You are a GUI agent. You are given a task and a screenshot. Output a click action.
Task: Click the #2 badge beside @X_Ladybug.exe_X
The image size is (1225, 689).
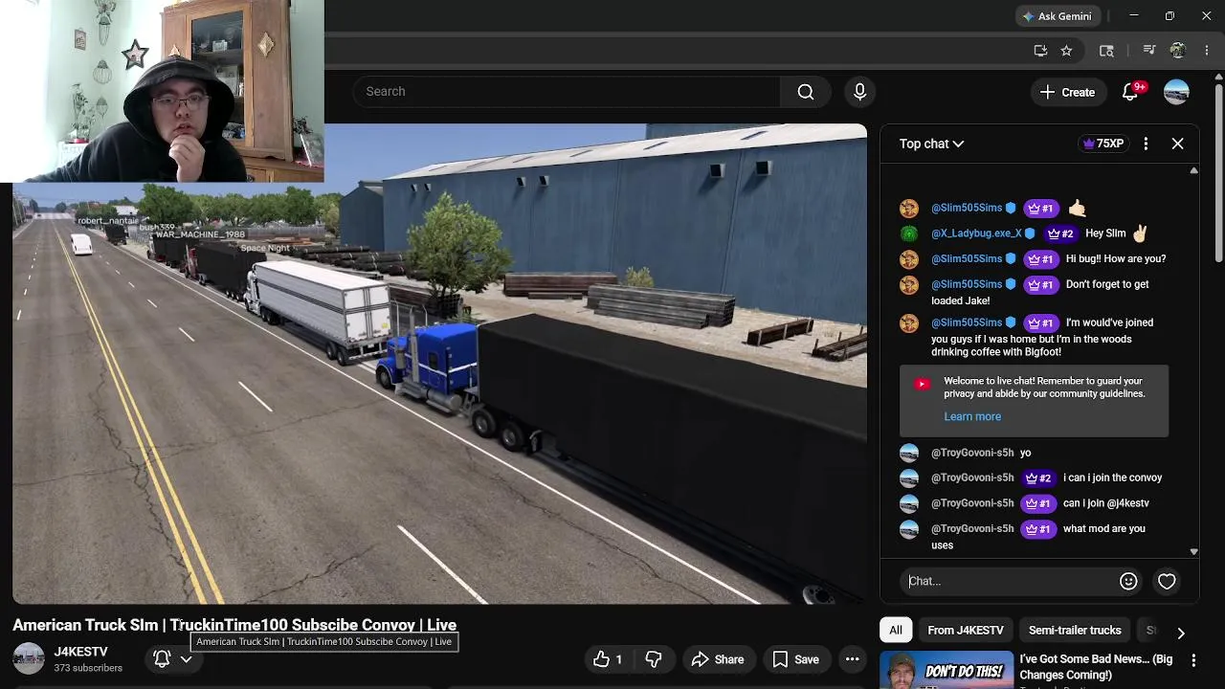(x=1061, y=233)
